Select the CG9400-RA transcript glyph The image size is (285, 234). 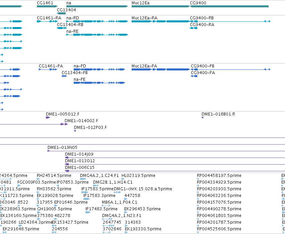(x=194, y=28)
